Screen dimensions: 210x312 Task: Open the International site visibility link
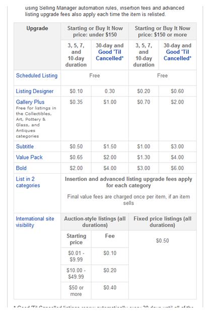[x=35, y=222]
